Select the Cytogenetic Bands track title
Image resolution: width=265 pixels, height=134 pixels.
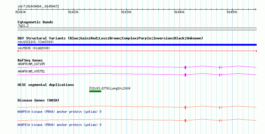point(35,22)
